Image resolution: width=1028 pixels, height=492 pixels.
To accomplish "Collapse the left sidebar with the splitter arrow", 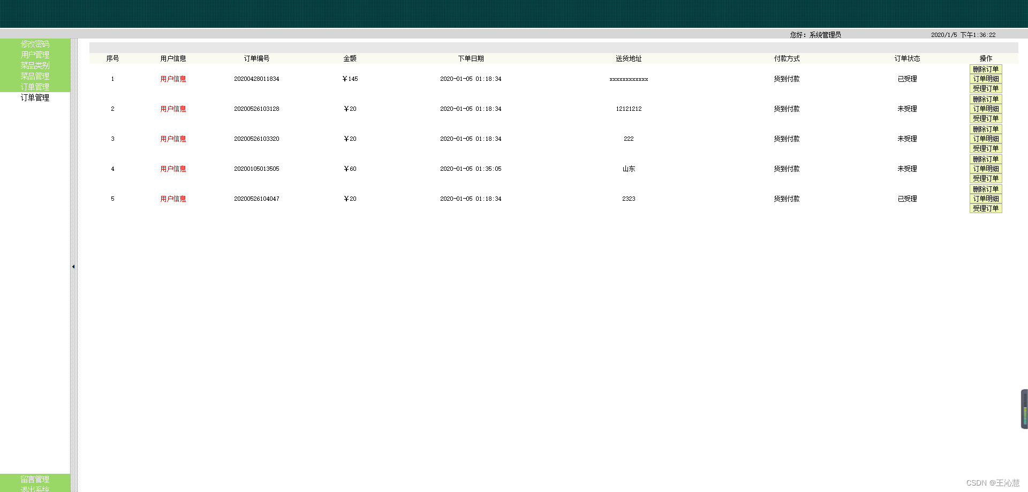I will pyautogui.click(x=73, y=267).
